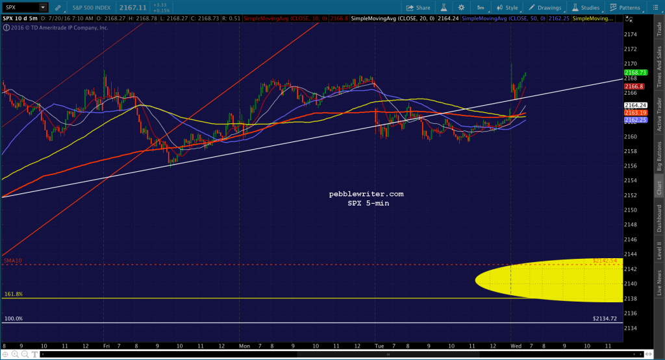Click the pebblewriter.com chart text note

click(x=366, y=194)
